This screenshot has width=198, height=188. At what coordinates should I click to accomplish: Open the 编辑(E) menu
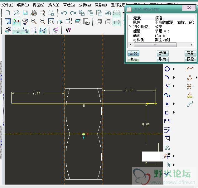23,5
